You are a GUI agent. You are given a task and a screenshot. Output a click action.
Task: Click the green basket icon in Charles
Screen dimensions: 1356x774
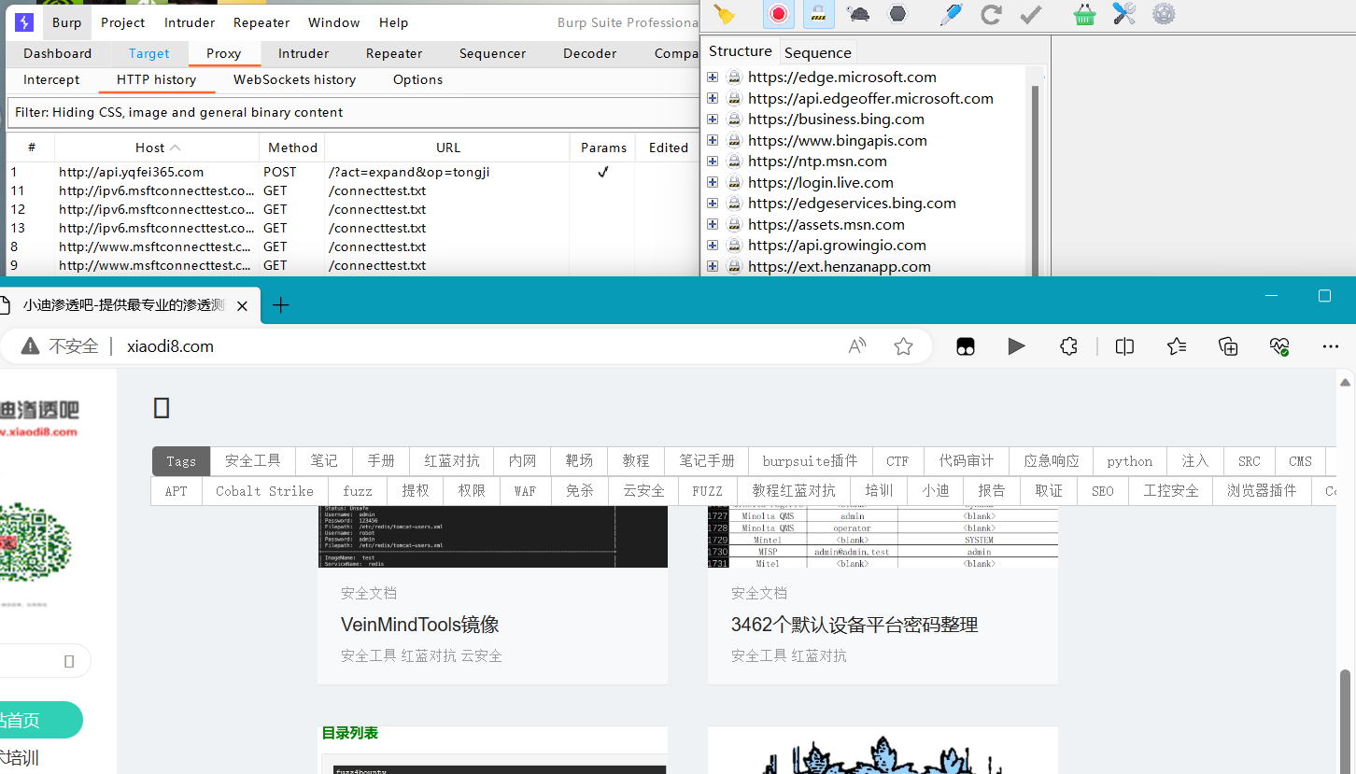tap(1084, 13)
